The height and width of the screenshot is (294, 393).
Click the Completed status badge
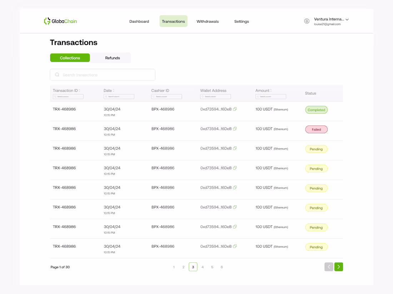(316, 110)
